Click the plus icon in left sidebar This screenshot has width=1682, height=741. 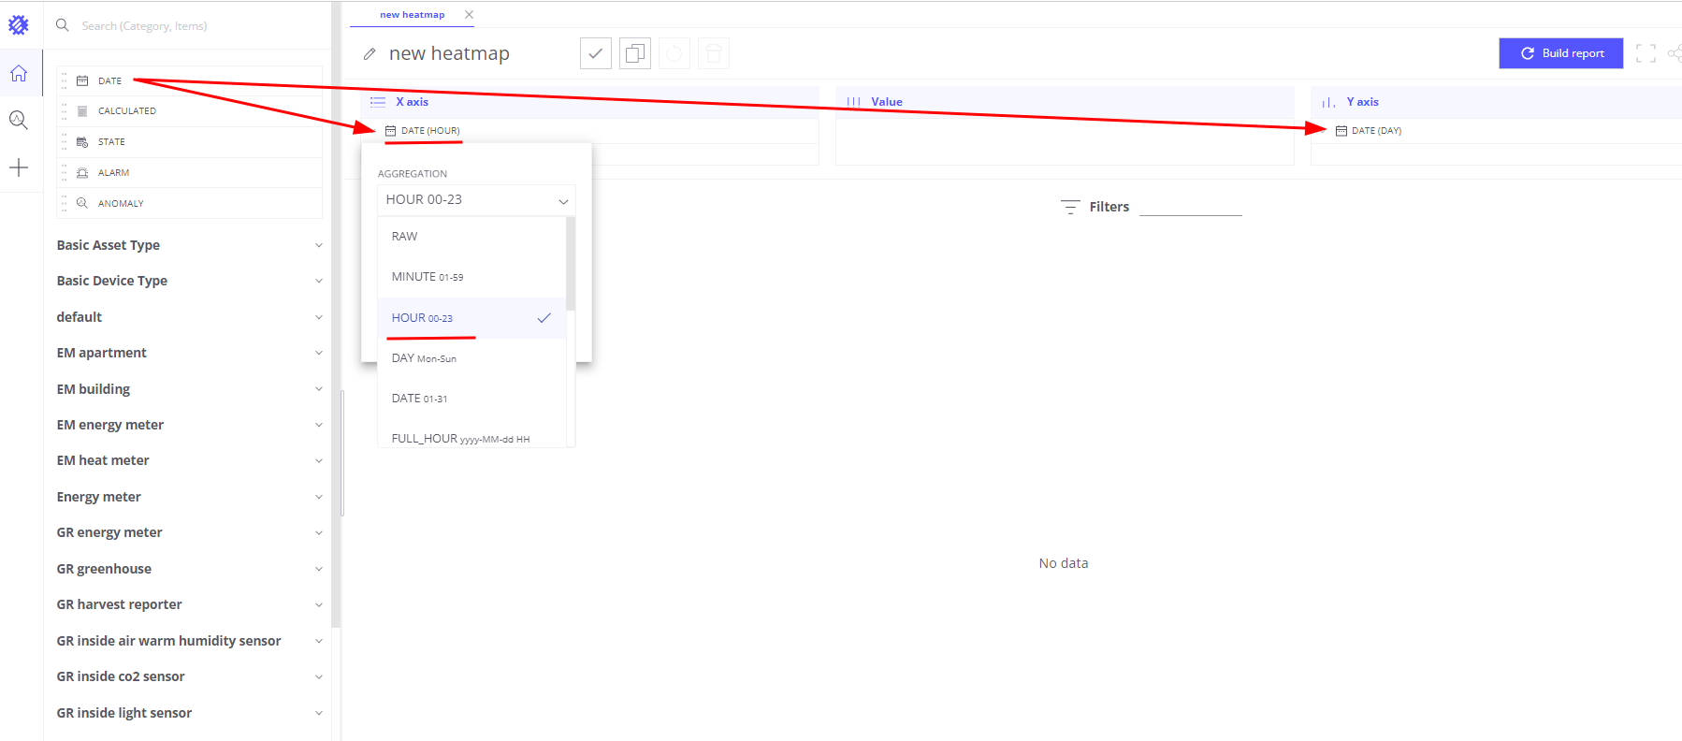19,167
